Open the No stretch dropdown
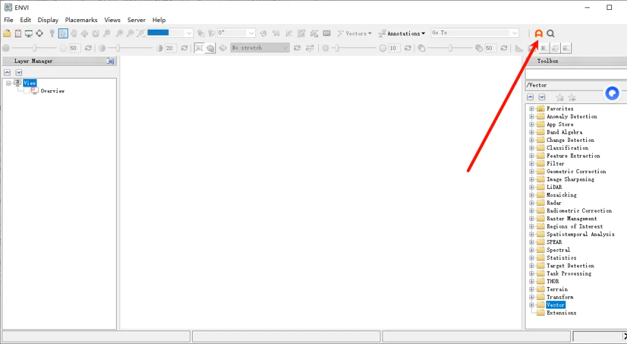 [260, 48]
